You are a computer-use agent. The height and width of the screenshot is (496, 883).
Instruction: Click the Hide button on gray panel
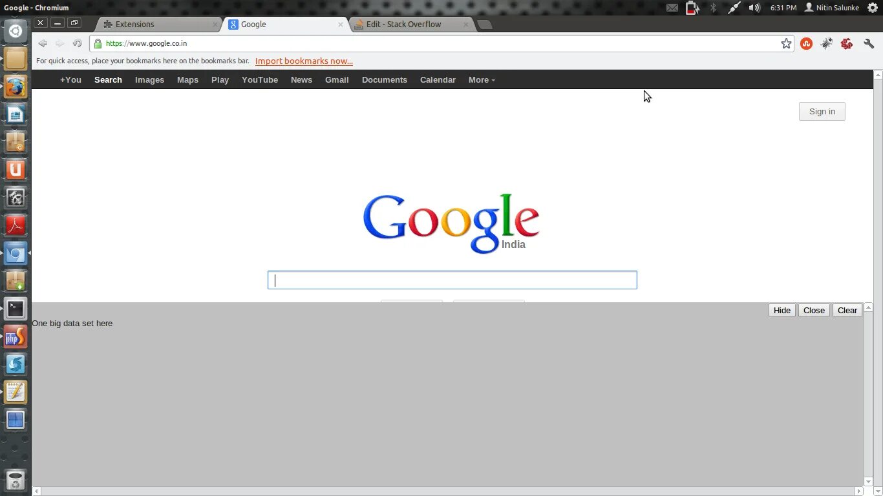click(782, 311)
